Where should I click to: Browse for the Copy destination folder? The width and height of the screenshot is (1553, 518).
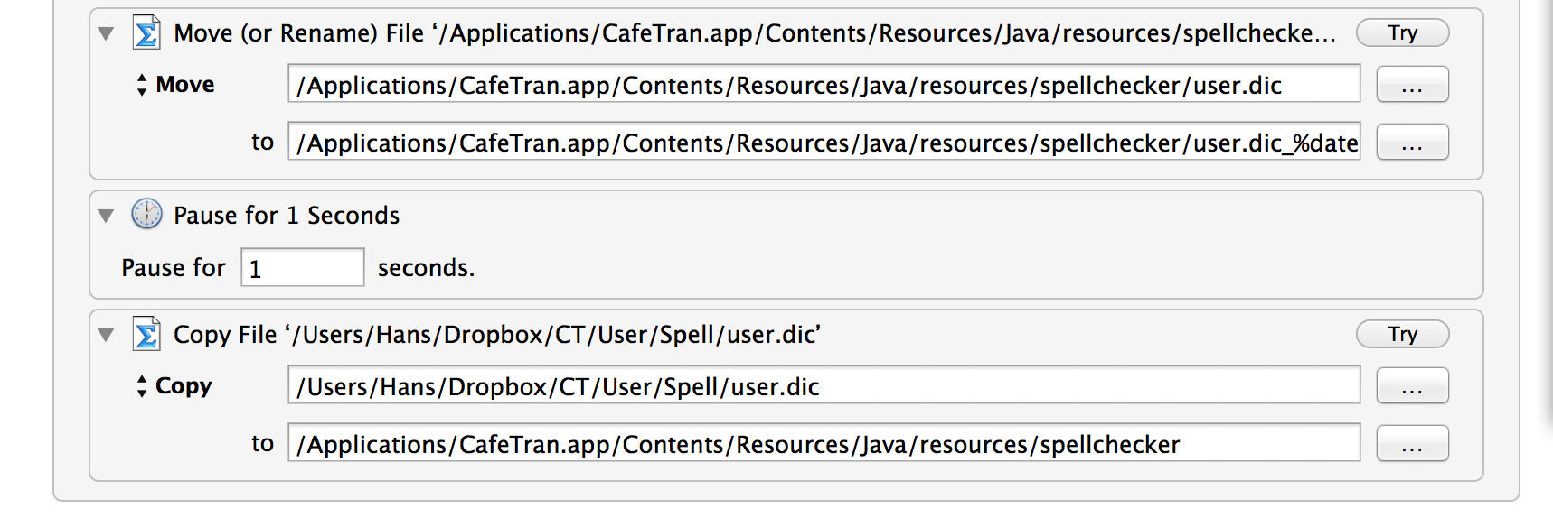click(x=1412, y=444)
